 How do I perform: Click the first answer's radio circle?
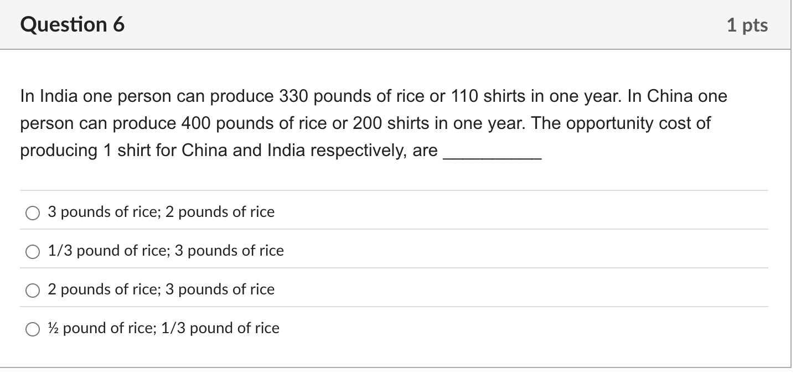point(32,212)
